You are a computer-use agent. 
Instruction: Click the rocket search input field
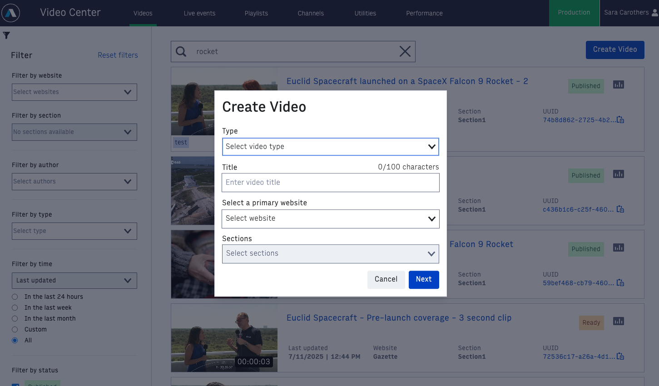click(293, 51)
